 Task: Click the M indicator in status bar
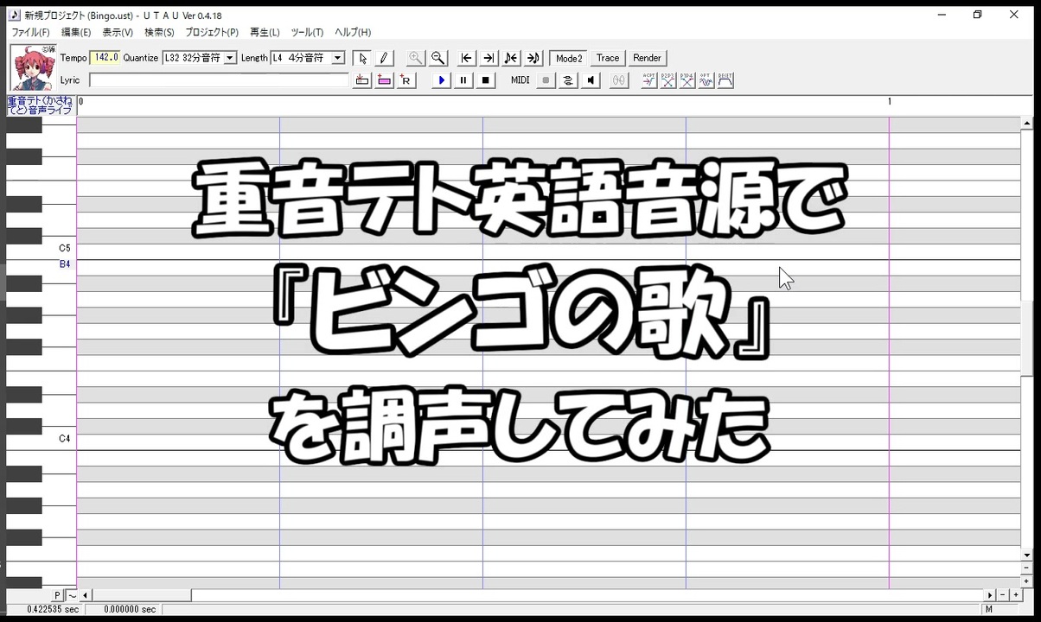coord(988,610)
